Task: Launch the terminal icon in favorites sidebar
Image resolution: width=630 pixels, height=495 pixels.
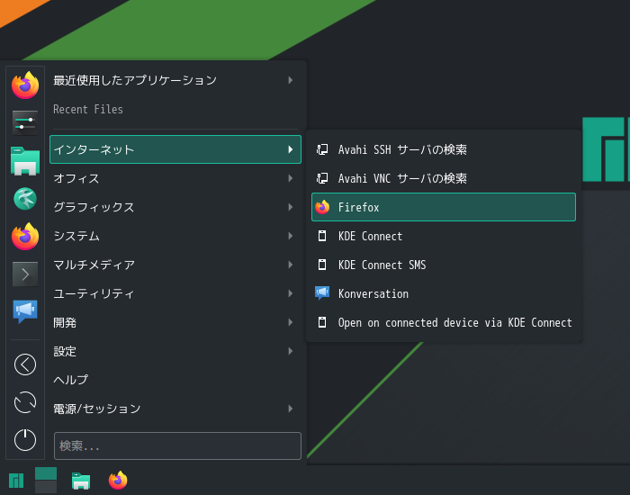Action: (x=25, y=274)
